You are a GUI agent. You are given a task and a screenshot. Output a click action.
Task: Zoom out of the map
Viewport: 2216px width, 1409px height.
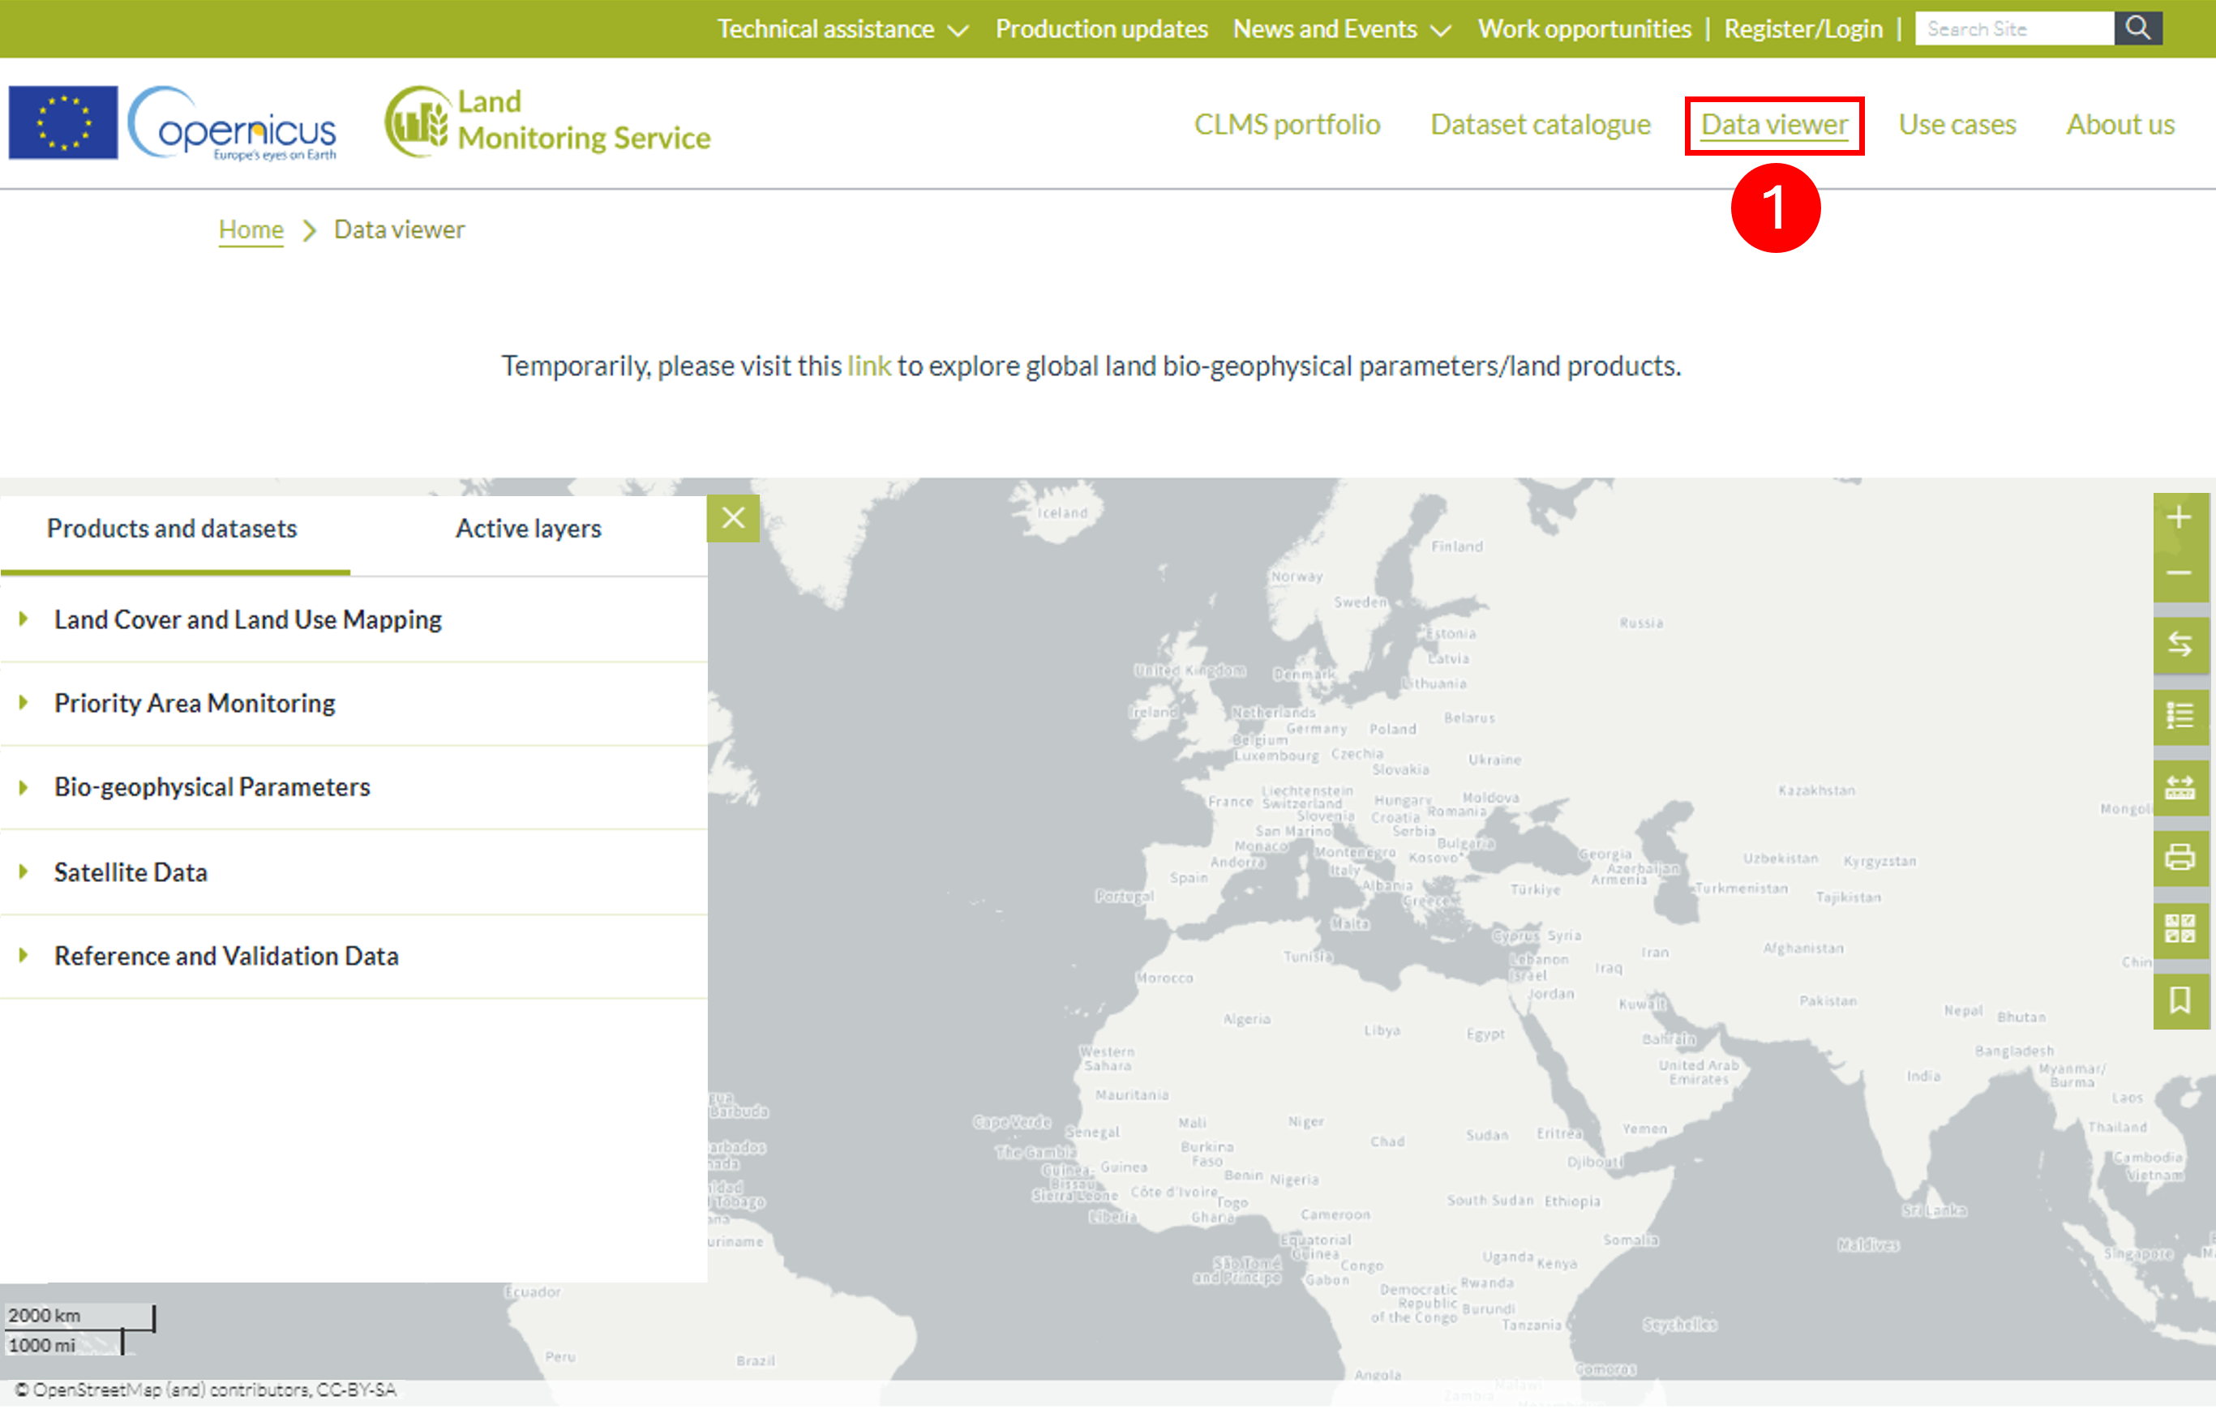(2180, 574)
